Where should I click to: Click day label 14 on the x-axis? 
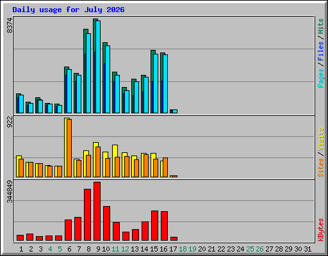point(144,249)
